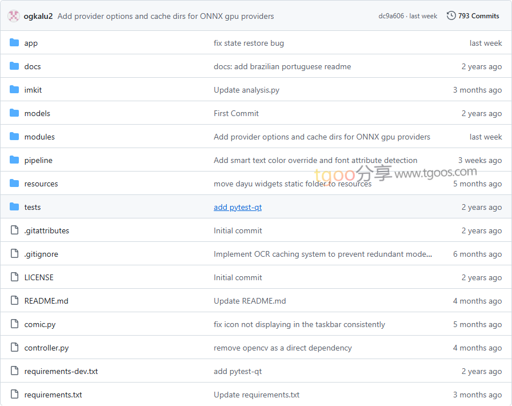
Task: Click the folder icon beside app
Action: pos(14,43)
